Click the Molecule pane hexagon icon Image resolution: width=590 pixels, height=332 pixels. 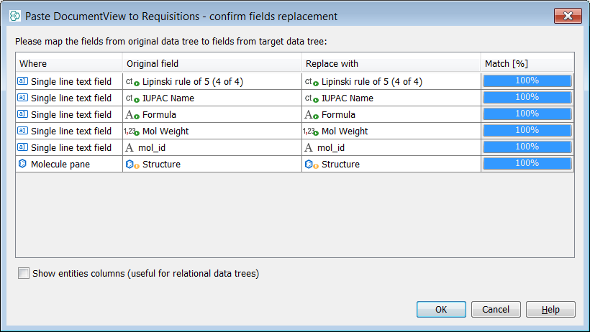(x=22, y=164)
